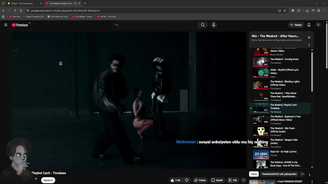Open the Var Mı? - YouTube bookmark
This screenshot has width=328, height=184.
pyautogui.click(x=106, y=17)
